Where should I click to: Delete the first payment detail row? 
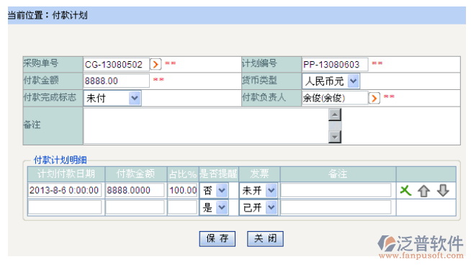pyautogui.click(x=405, y=191)
